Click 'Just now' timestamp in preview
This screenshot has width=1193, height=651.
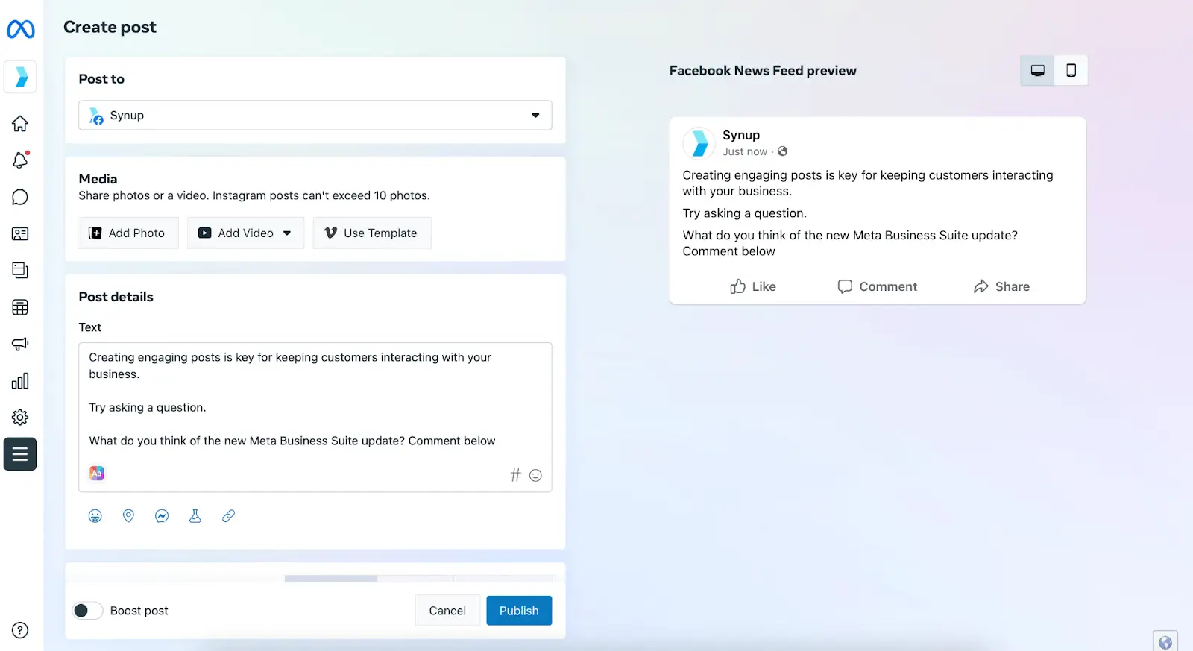tap(744, 151)
